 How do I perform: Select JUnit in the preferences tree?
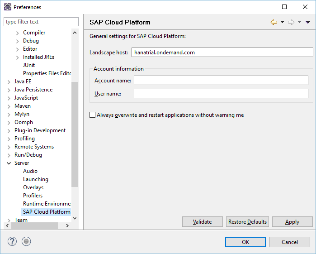click(x=29, y=65)
